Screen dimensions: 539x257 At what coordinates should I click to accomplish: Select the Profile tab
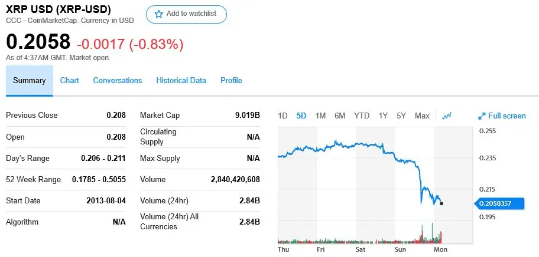click(x=231, y=81)
